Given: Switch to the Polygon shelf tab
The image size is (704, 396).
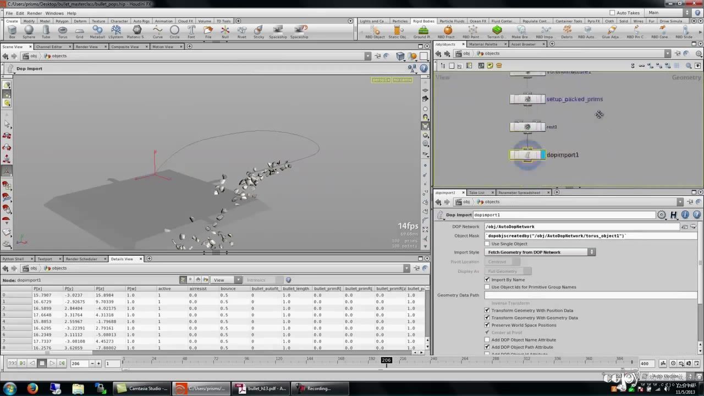Looking at the screenshot, I should click(x=62, y=21).
